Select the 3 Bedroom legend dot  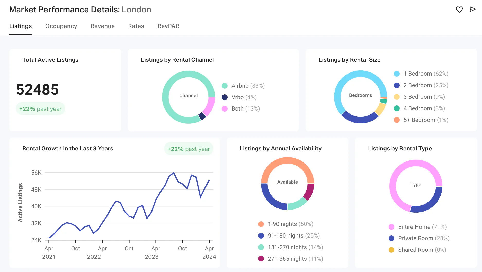pyautogui.click(x=397, y=97)
